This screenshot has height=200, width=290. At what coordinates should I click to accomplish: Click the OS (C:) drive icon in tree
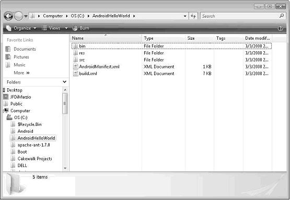9,117
